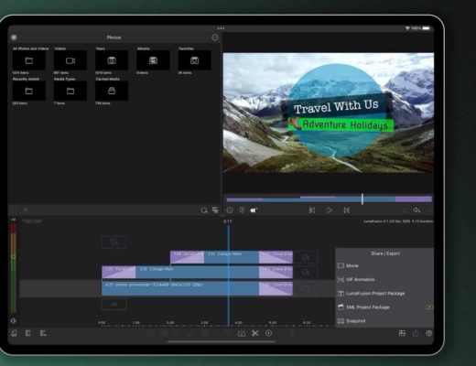Toggle track header box right of second track

click(305, 272)
